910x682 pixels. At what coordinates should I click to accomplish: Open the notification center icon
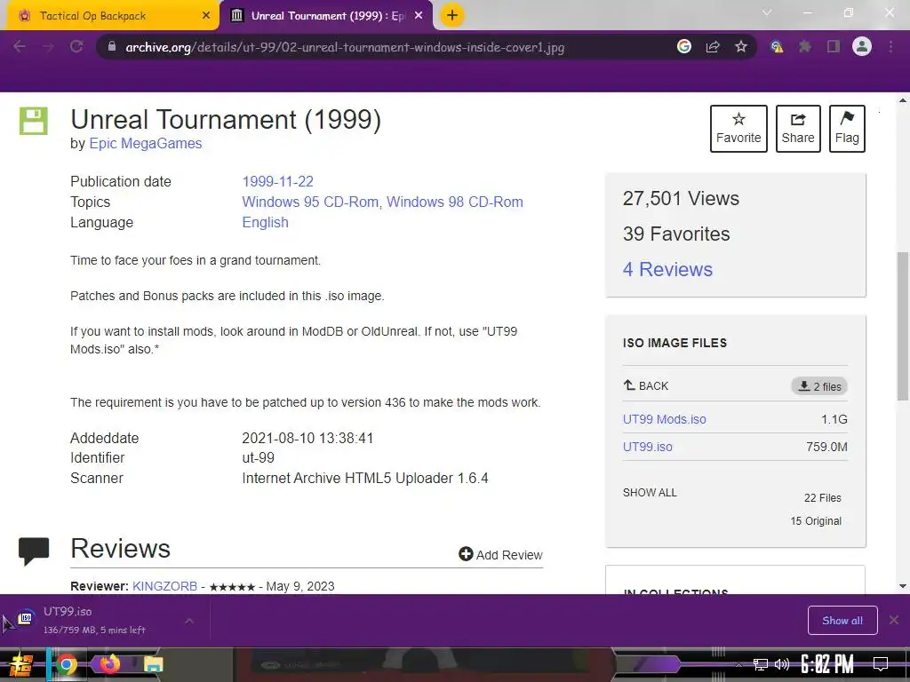pos(881,664)
